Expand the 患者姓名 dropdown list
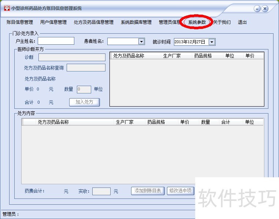Viewport: 279px width, 219px height. tap(141, 41)
